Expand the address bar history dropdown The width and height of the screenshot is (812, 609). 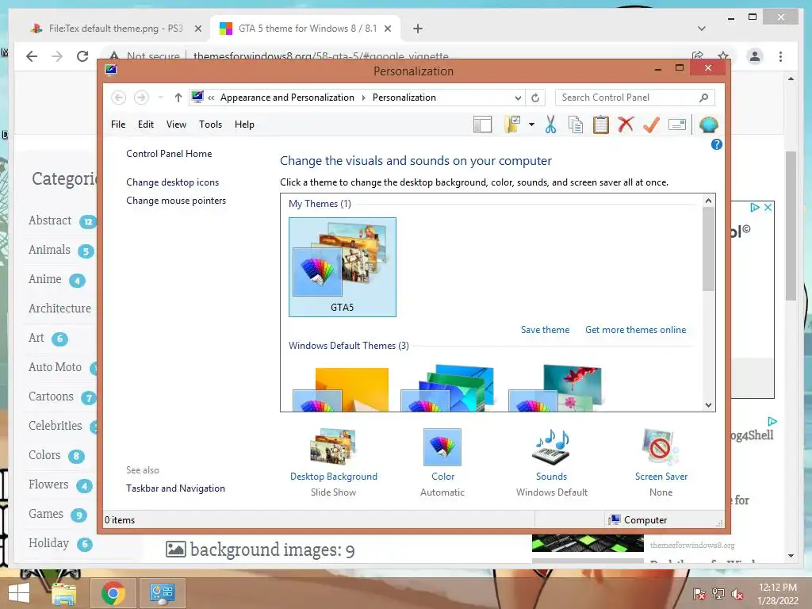517,98
